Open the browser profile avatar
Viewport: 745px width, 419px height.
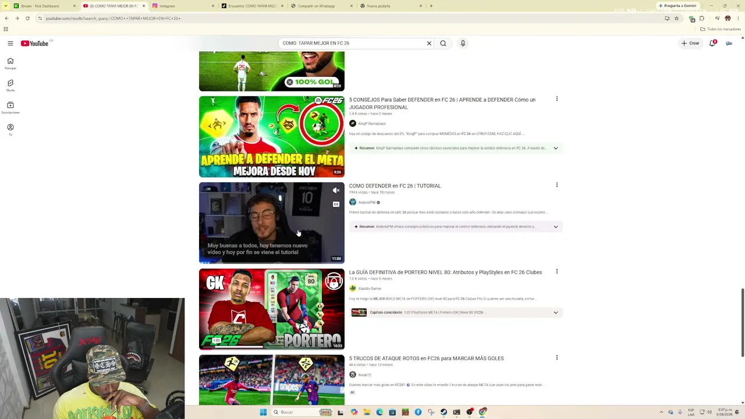coord(728,18)
